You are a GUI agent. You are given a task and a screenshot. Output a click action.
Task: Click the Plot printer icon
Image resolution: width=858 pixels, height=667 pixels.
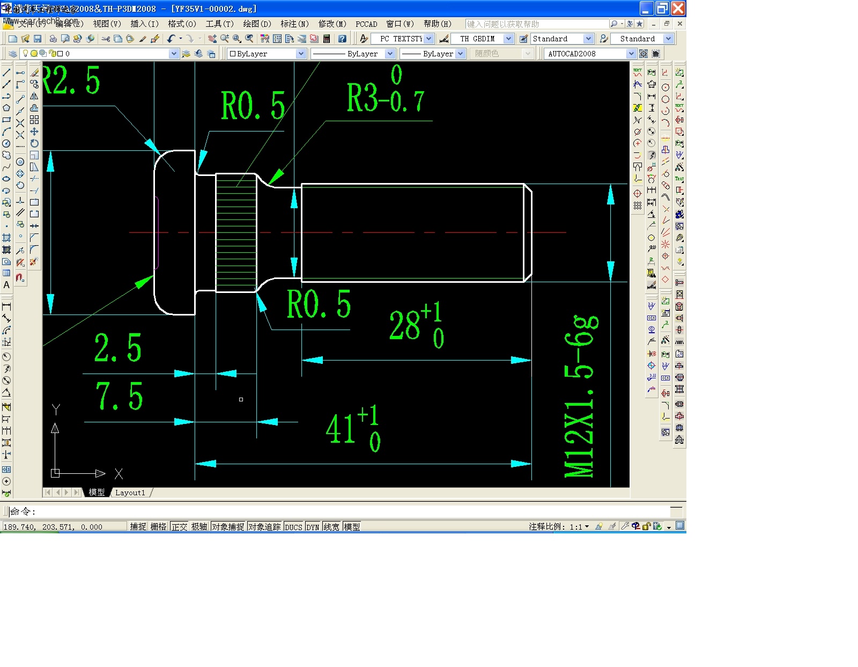[53, 39]
